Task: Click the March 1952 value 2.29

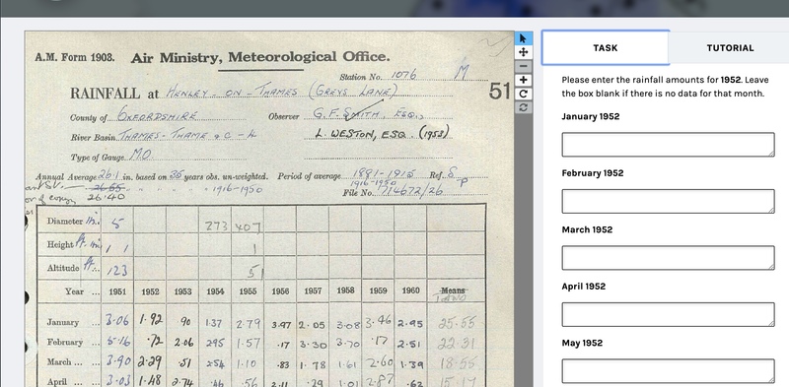Action: [150, 359]
